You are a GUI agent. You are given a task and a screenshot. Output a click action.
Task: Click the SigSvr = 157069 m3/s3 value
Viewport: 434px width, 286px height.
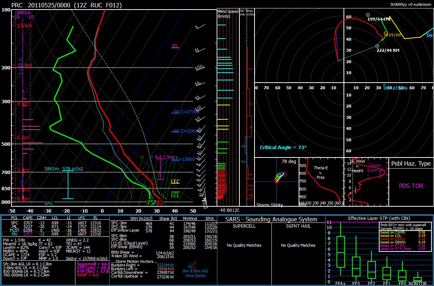pos(87,258)
